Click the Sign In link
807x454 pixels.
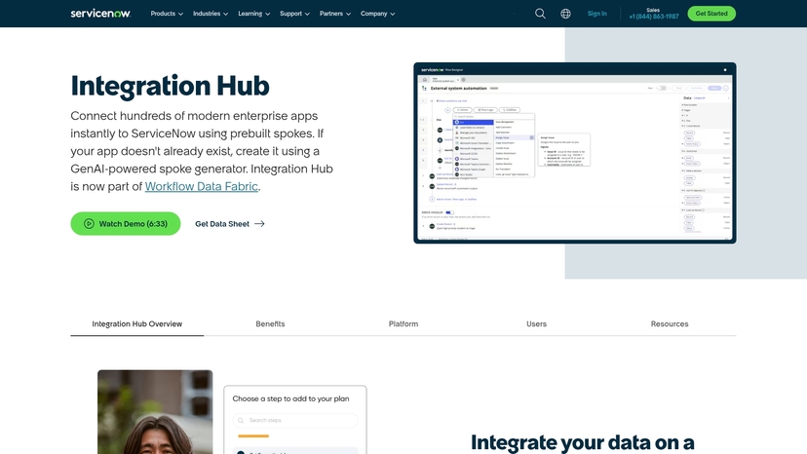[x=596, y=14]
